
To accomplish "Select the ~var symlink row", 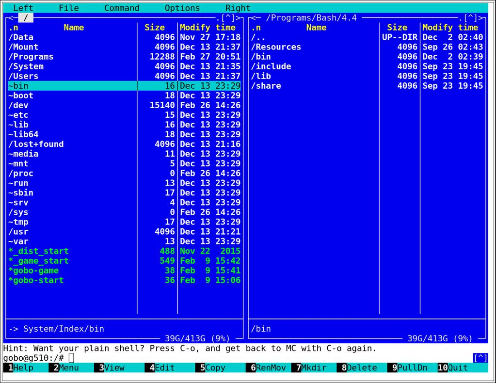I will coord(124,241).
